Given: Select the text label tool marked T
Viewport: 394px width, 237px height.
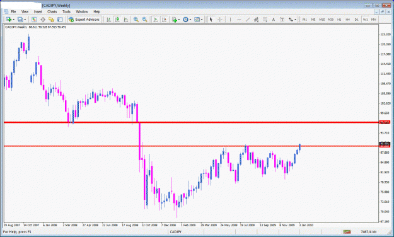Looking at the screenshot, I should pos(282,20).
